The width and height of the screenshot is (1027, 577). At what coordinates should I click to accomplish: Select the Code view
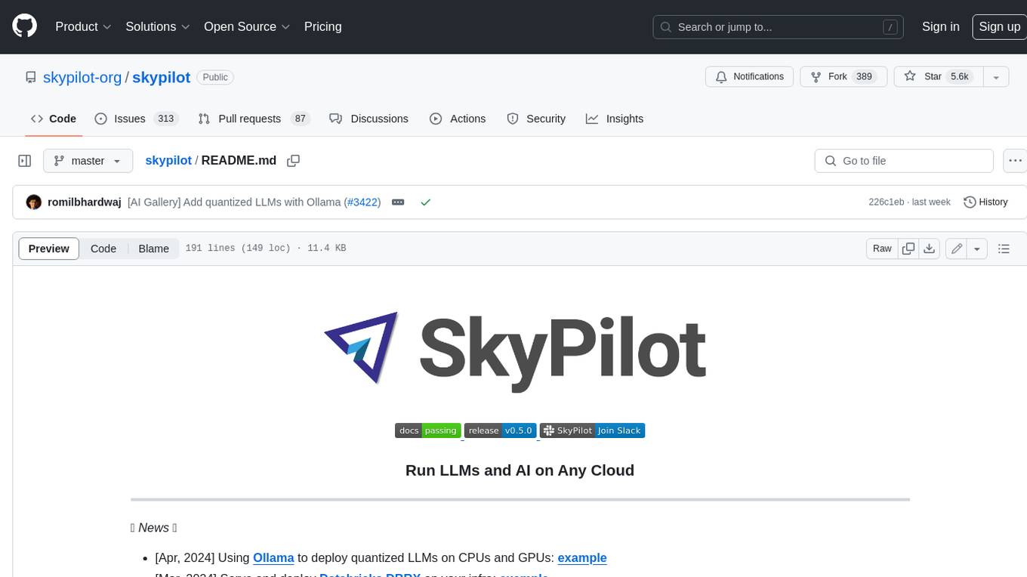point(103,248)
